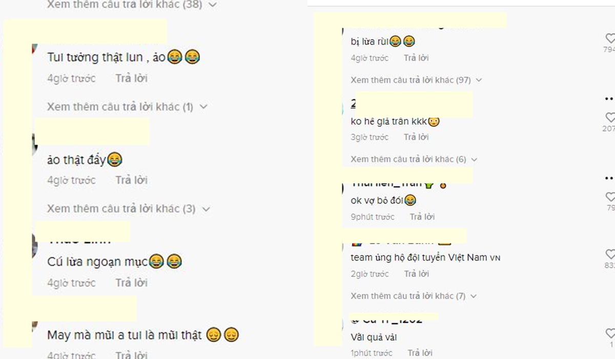615x359 pixels.
Task: Reply to 'bị lừa rùi' comment
Action: click(x=416, y=58)
